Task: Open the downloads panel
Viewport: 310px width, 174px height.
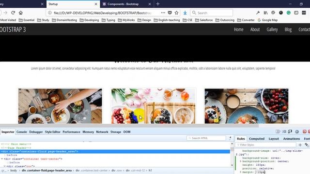Action: 185,13
